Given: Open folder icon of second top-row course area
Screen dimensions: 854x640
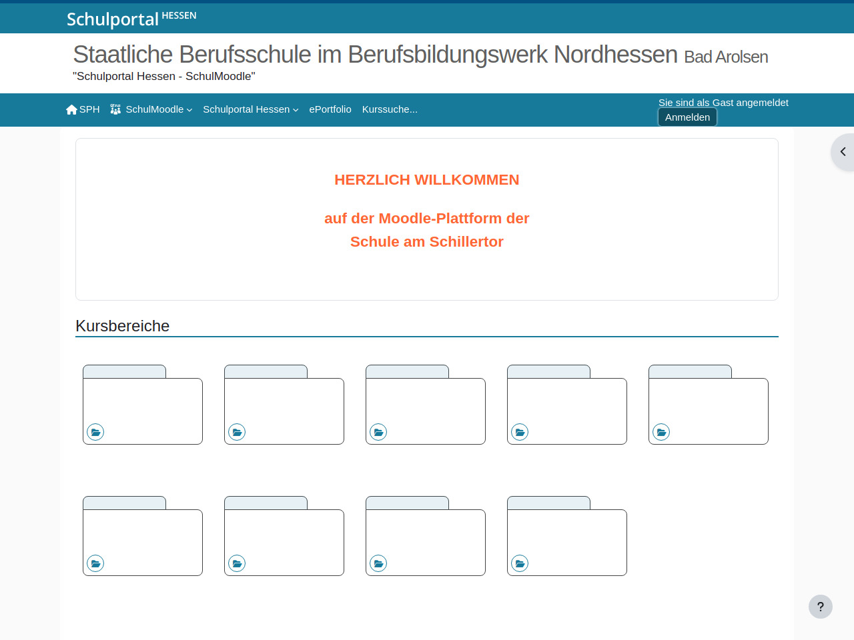Looking at the screenshot, I should (x=237, y=432).
